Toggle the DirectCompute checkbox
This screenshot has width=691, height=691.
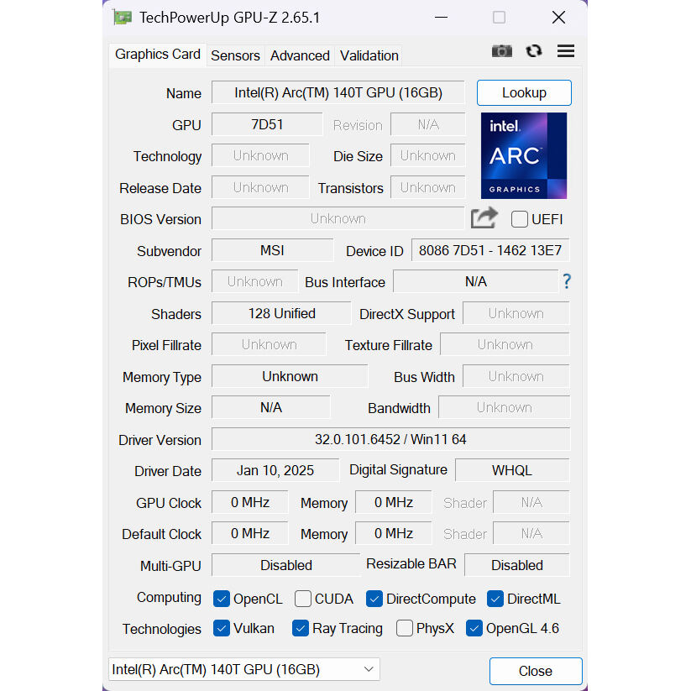pos(374,599)
